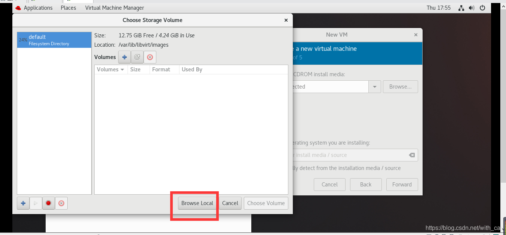
Task: Open the Places menu
Action: [68, 8]
